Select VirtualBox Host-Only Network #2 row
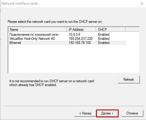The height and width of the screenshot is (120, 146). [67, 39]
